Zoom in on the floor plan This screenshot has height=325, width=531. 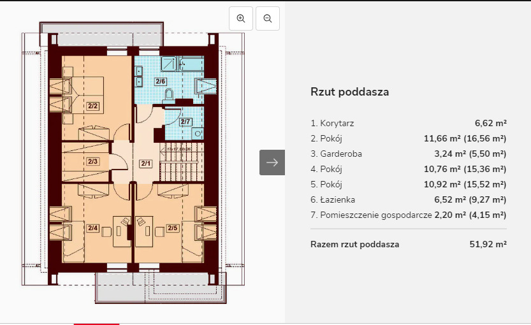(x=241, y=18)
